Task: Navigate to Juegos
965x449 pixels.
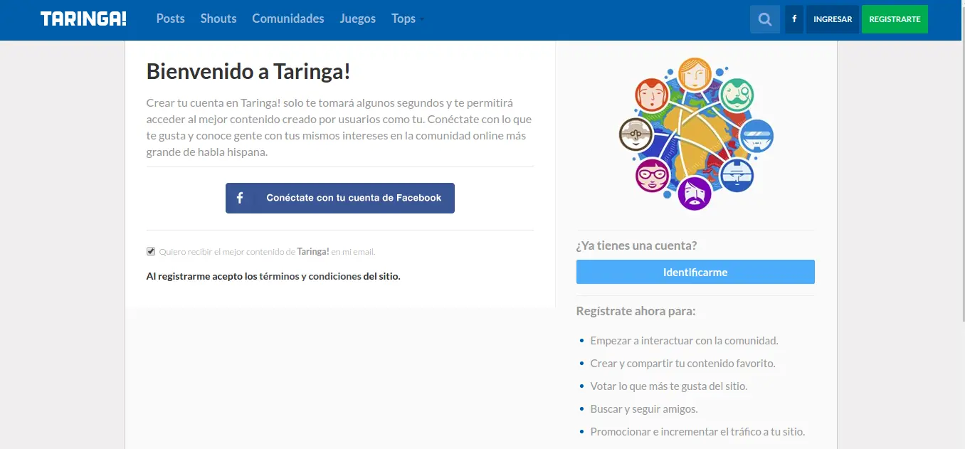Action: (358, 19)
